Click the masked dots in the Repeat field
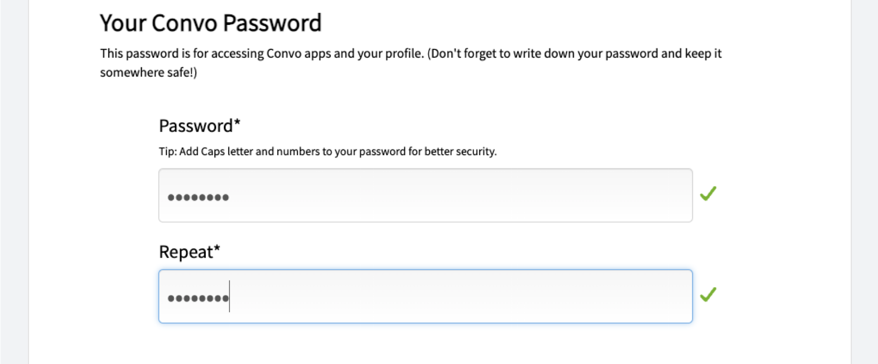 [x=197, y=299]
